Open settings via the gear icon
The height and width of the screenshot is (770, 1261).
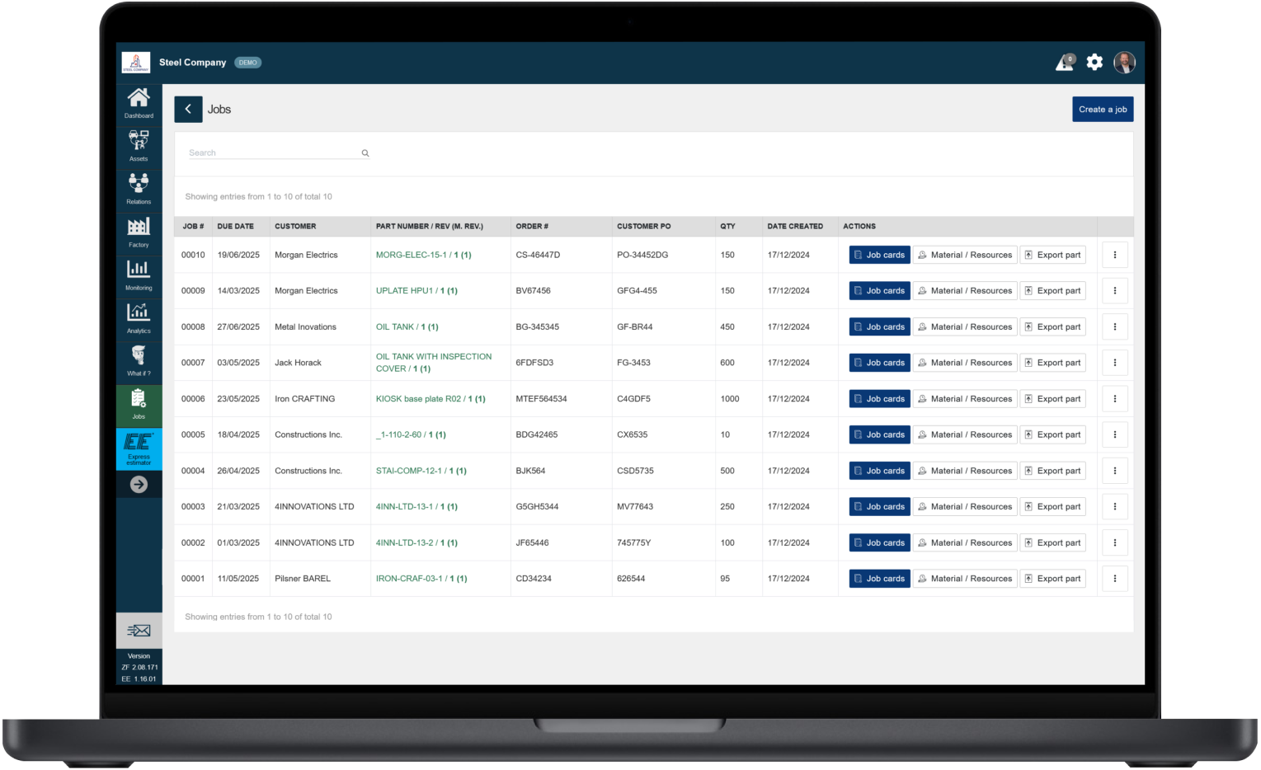coord(1094,63)
